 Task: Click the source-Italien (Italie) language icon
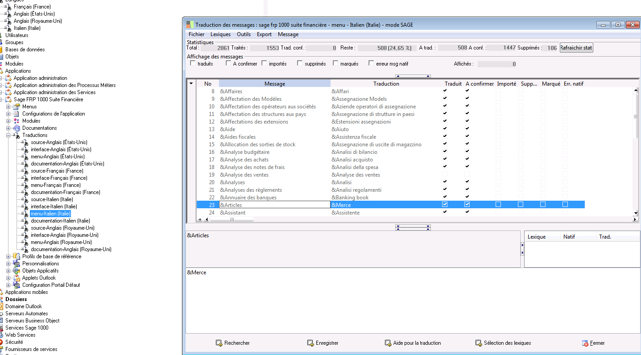25,199
